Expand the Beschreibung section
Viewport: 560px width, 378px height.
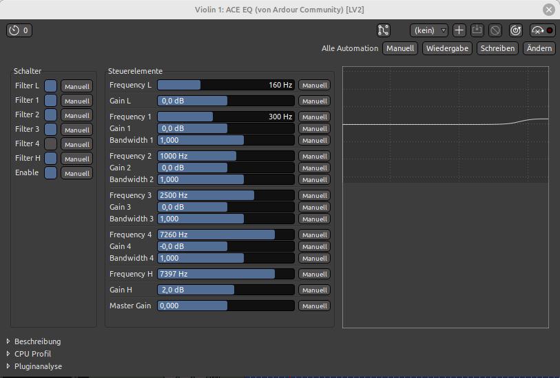click(x=9, y=341)
